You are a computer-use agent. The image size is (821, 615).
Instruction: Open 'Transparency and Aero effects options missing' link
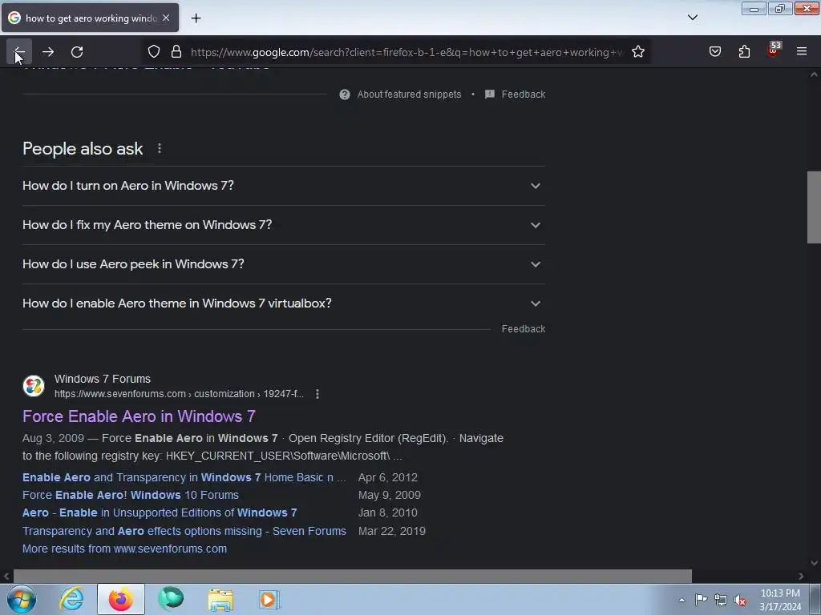tap(184, 531)
